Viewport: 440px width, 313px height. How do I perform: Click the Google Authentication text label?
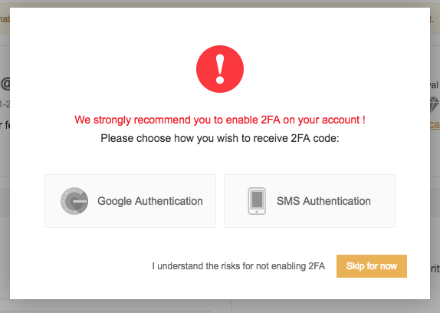tap(150, 201)
